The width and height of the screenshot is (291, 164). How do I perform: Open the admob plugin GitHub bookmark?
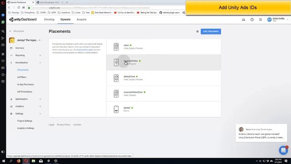(170, 13)
